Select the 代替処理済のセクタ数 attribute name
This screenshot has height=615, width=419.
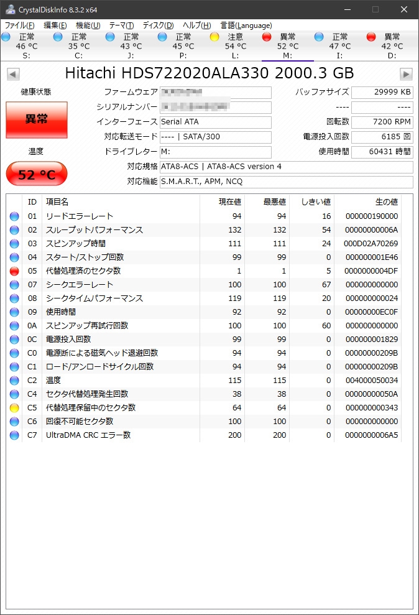point(83,271)
